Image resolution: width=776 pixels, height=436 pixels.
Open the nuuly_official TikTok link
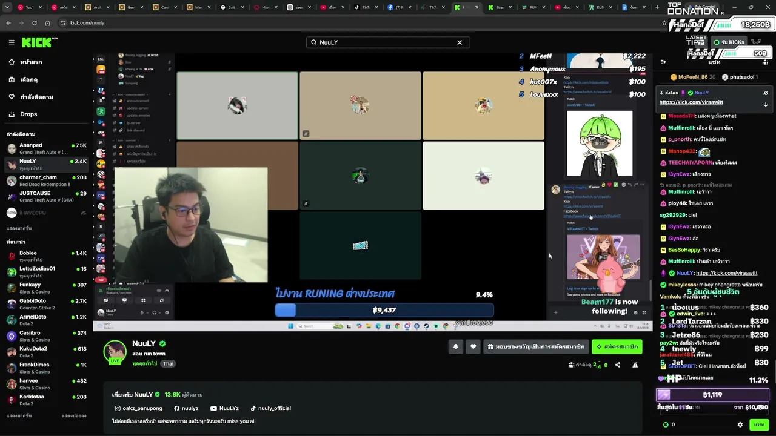(x=270, y=408)
